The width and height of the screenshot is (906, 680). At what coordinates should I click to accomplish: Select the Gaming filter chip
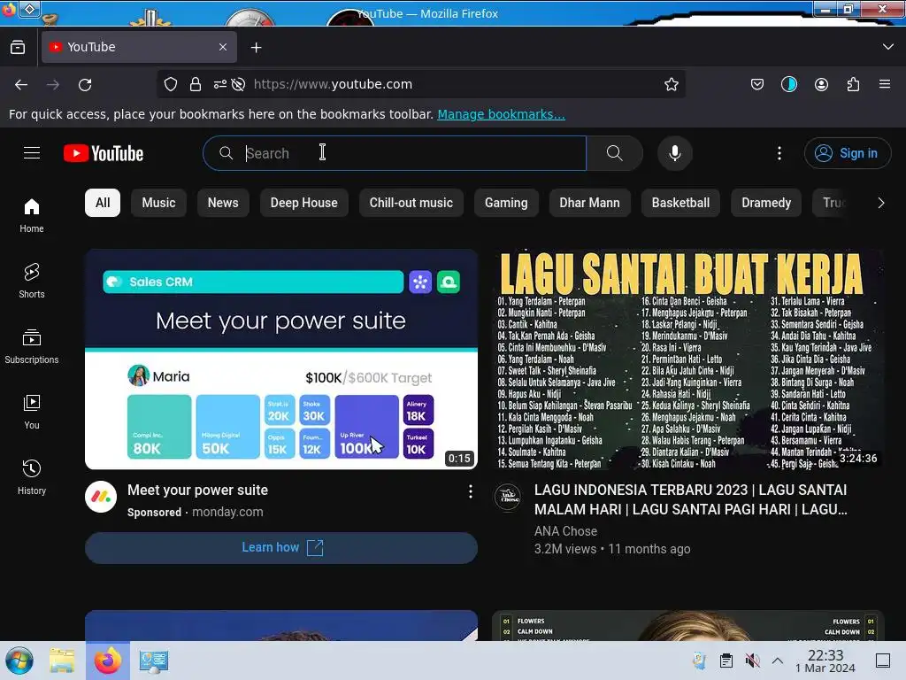pyautogui.click(x=506, y=203)
